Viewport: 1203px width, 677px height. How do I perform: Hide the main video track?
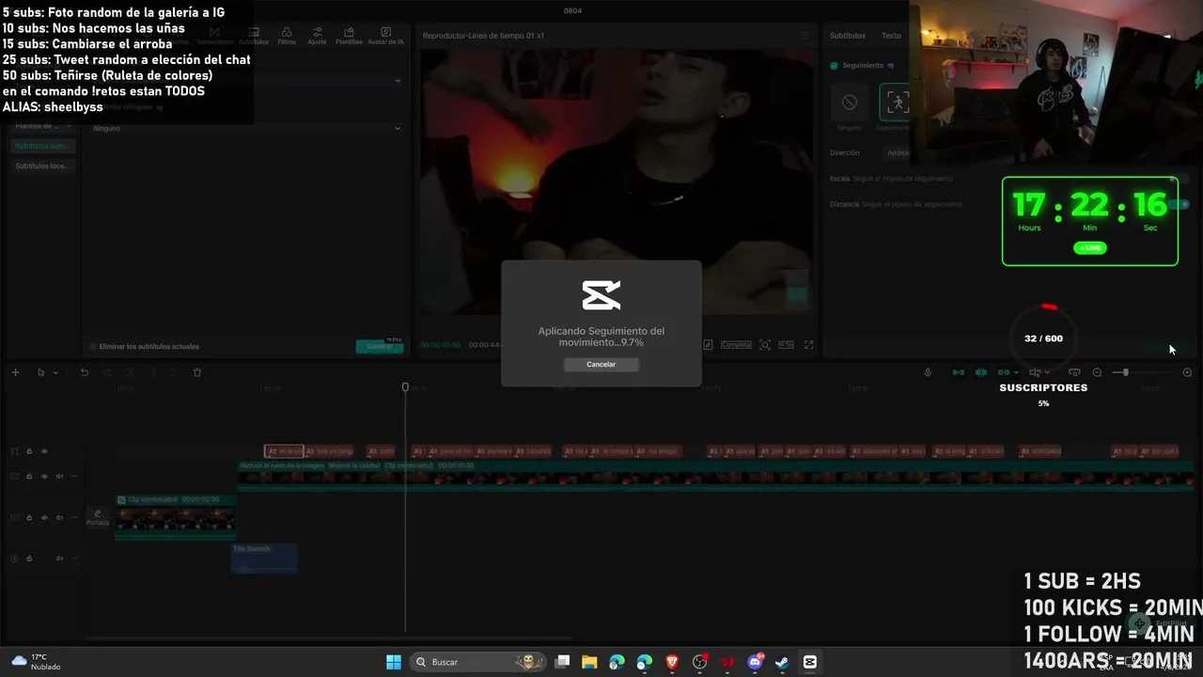[x=44, y=477]
